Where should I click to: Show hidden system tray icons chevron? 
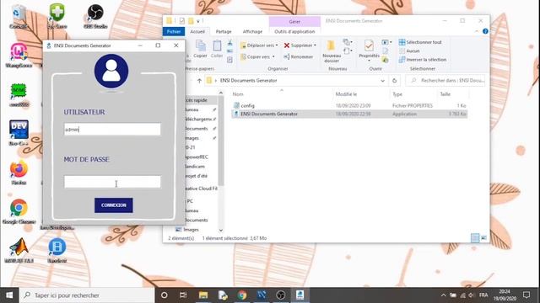pyautogui.click(x=443, y=295)
